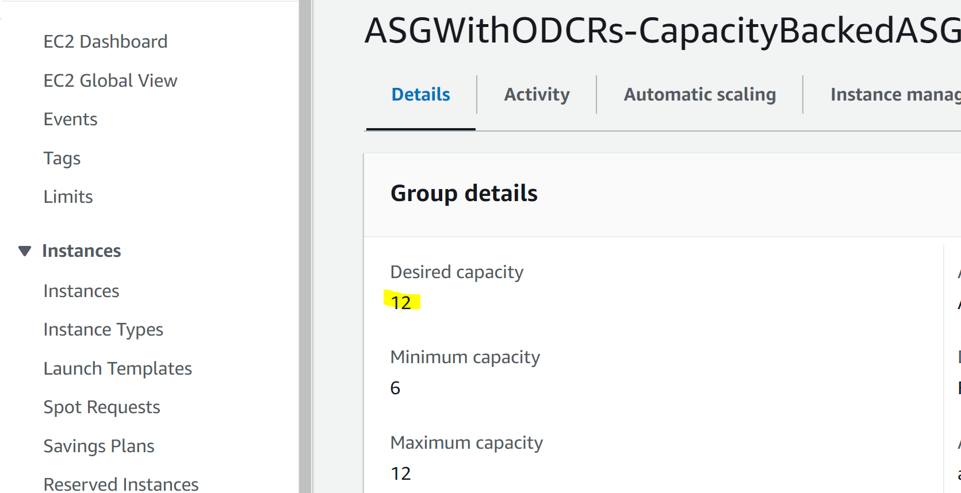Click the Minimum capacity value 6
The width and height of the screenshot is (961, 493).
click(395, 388)
